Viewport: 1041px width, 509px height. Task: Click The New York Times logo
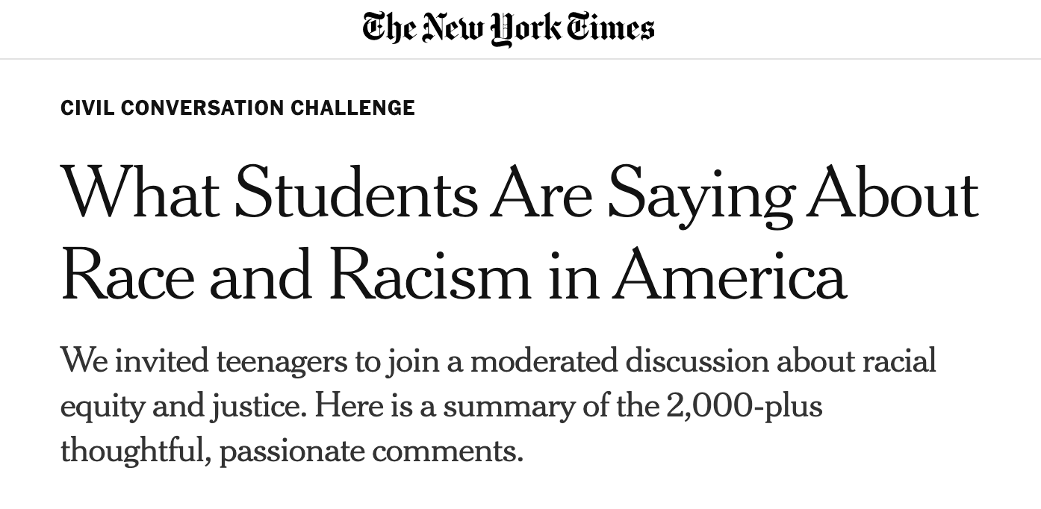[509, 28]
